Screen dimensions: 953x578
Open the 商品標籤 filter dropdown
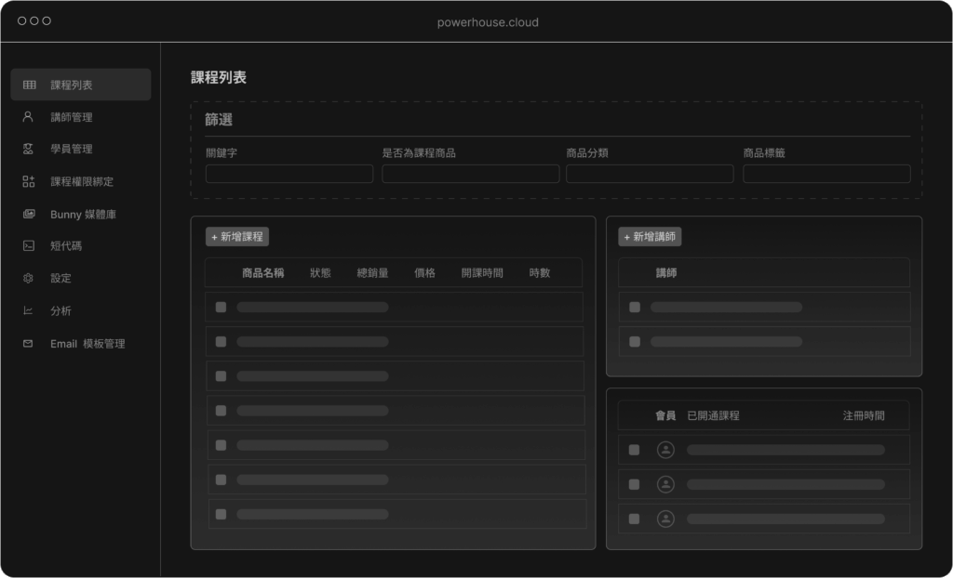[826, 174]
